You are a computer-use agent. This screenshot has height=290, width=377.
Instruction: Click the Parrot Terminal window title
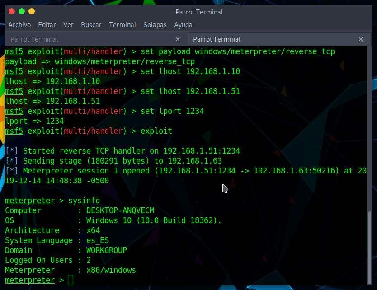199,12
